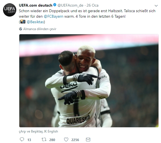This screenshot has height=143, width=161.
Task: Open the @Besiktas mention link
Action: click(x=35, y=22)
